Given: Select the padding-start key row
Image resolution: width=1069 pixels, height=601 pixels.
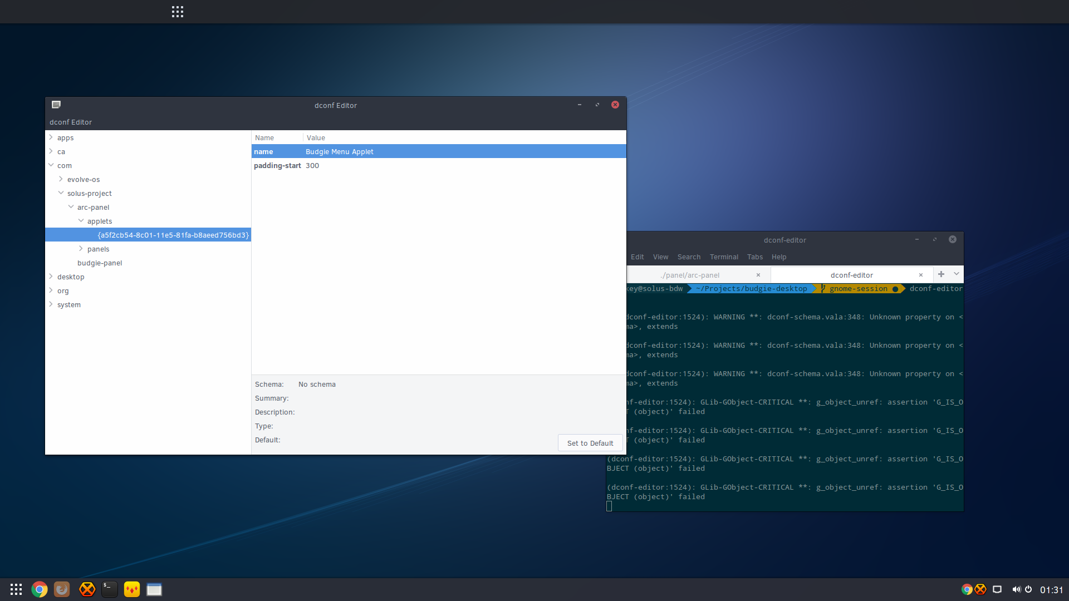Looking at the screenshot, I should (439, 165).
